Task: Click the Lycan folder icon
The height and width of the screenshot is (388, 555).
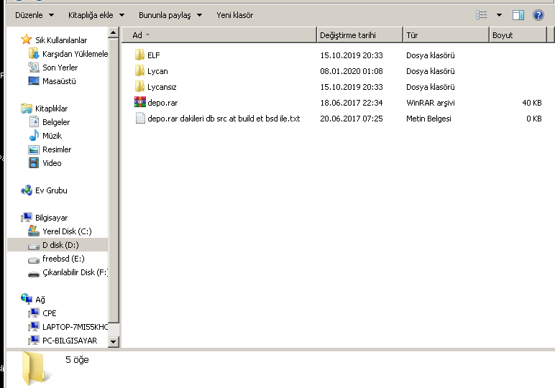Action: coord(139,70)
